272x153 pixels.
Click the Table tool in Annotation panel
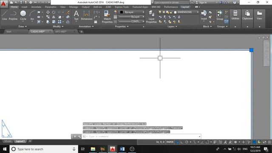tap(96, 22)
